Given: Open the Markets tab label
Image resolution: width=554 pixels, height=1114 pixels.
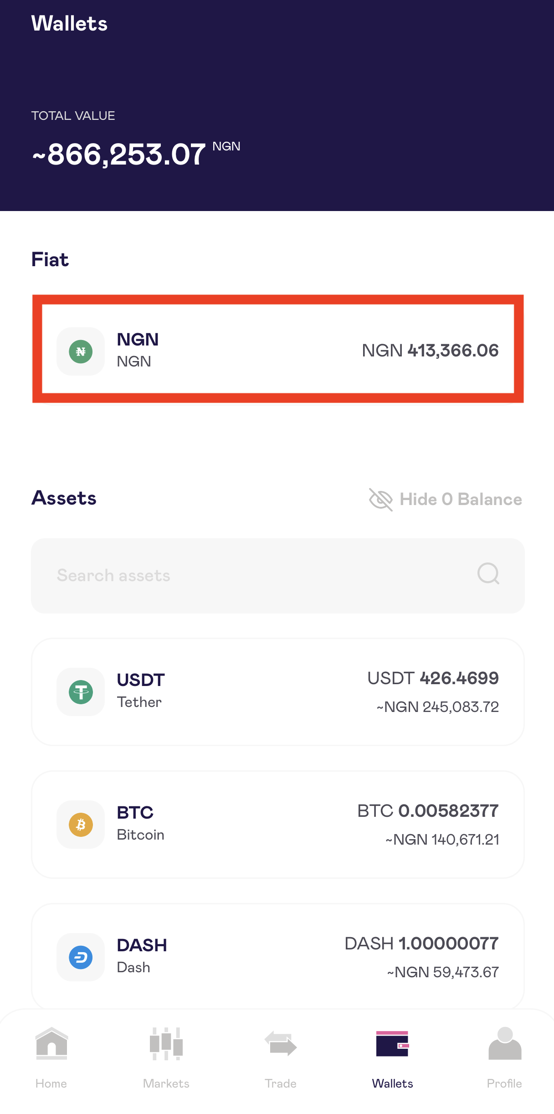Looking at the screenshot, I should point(166,1083).
